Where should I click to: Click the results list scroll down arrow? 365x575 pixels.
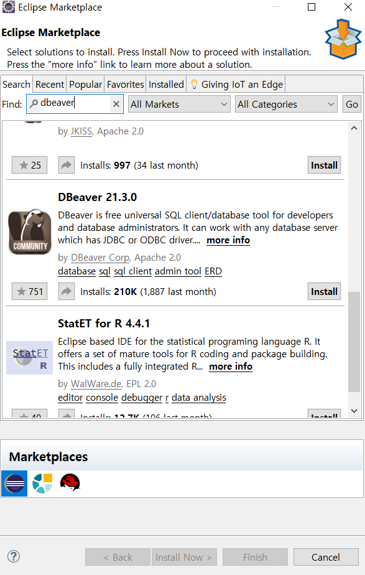[x=354, y=411]
